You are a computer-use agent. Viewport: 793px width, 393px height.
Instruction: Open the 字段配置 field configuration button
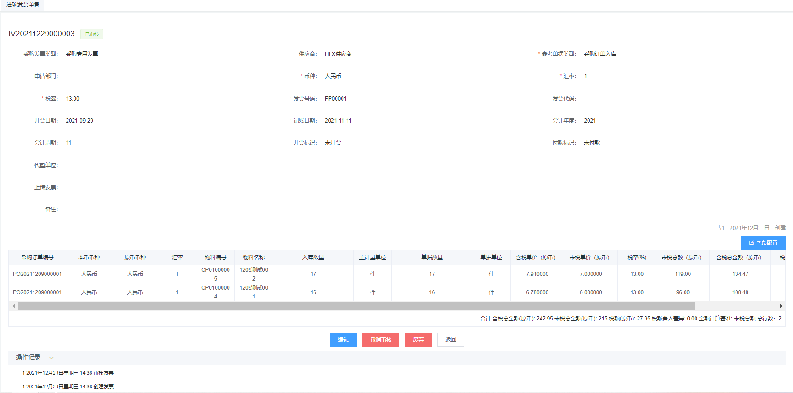(x=763, y=242)
